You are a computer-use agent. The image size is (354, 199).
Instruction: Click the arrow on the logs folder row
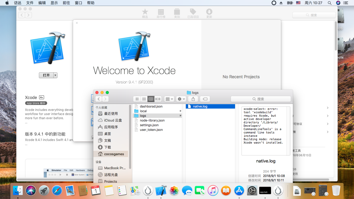[x=181, y=116]
